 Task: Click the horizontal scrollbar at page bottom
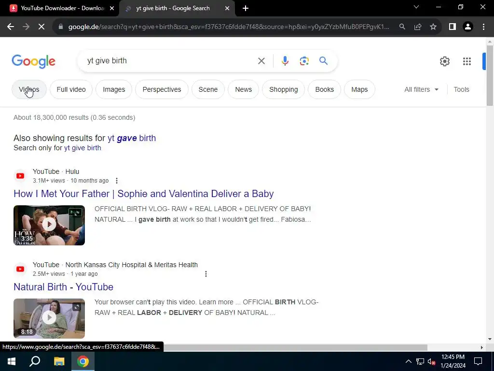[x=295, y=347]
